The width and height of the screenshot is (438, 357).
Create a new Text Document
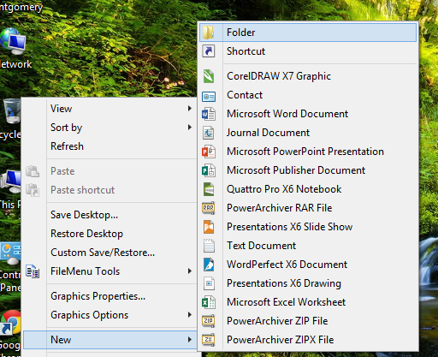pyautogui.click(x=308, y=246)
